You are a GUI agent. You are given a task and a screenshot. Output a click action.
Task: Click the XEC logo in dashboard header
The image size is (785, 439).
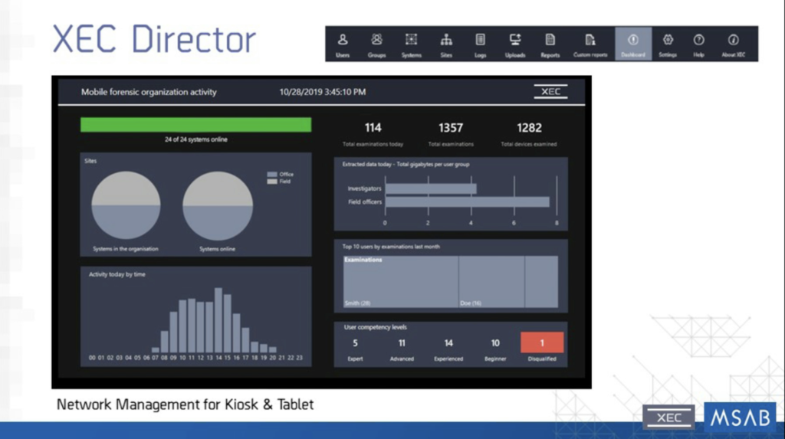coord(550,92)
